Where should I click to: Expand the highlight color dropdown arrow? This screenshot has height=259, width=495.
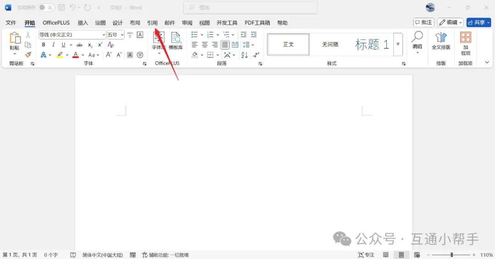click(x=67, y=55)
